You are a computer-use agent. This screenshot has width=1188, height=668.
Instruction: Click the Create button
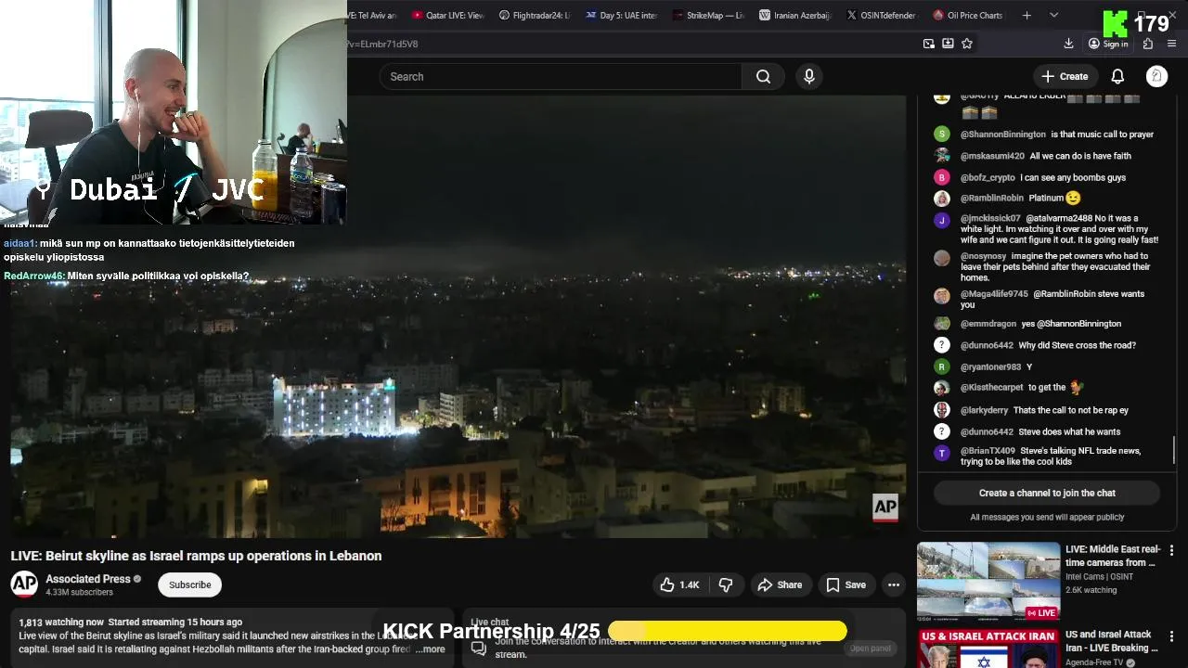pyautogui.click(x=1065, y=76)
